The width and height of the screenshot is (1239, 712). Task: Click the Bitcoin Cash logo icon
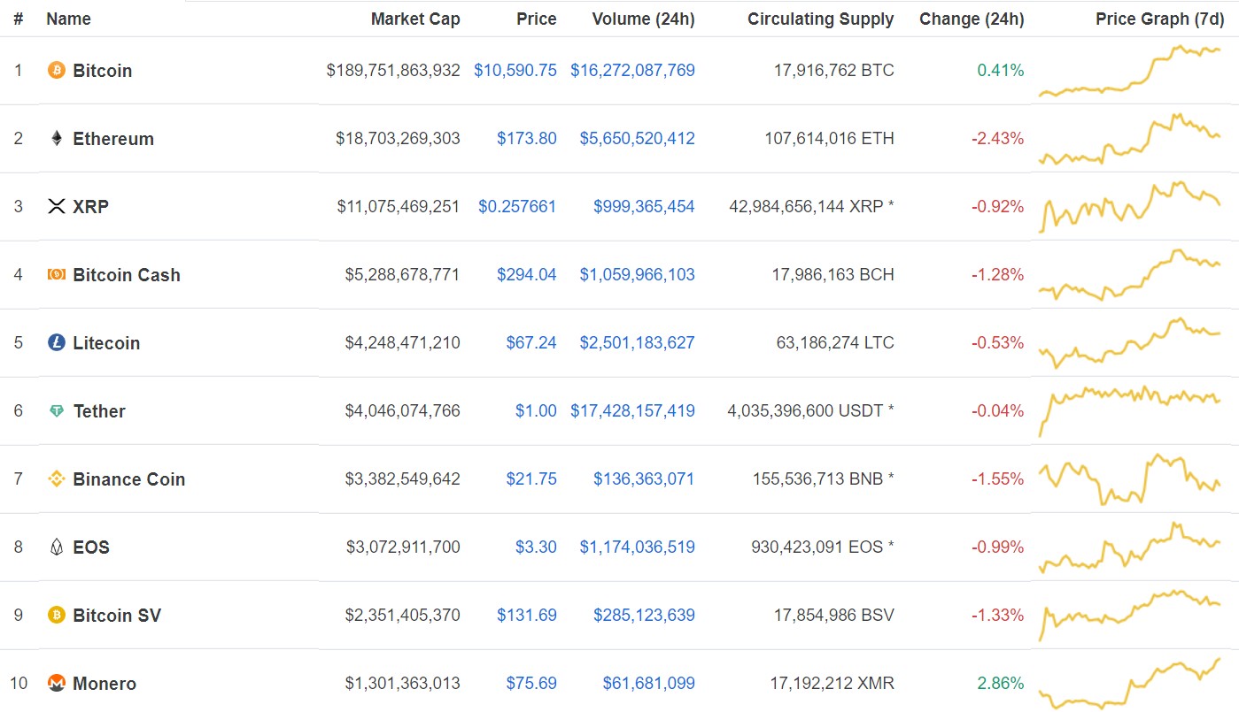[x=57, y=274]
